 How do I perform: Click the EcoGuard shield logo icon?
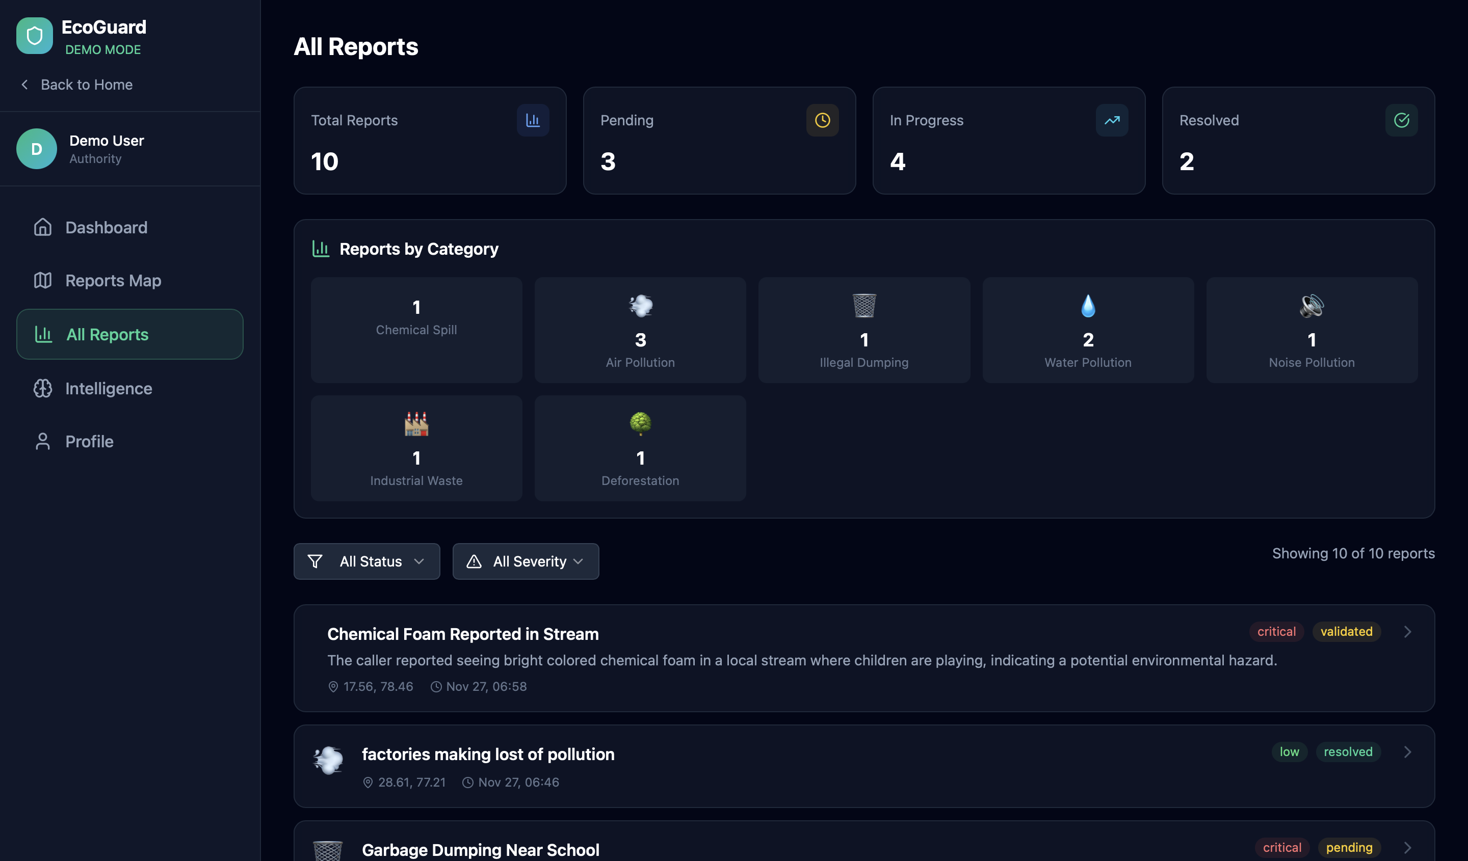[34, 36]
